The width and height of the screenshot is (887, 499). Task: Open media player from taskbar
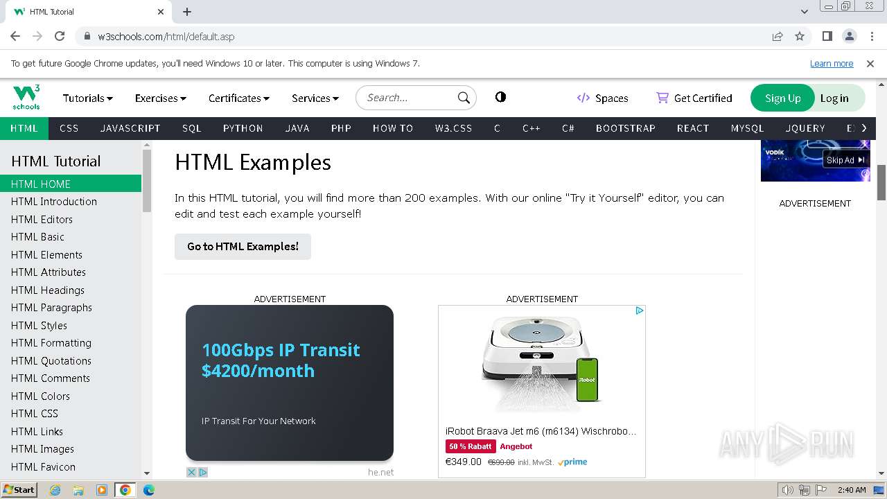pyautogui.click(x=102, y=490)
